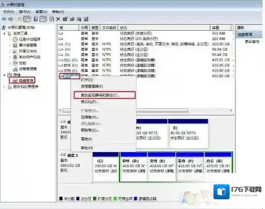The width and height of the screenshot is (265, 209).
Task: Select the 影音 (F:) partition block
Action: (x=190, y=167)
